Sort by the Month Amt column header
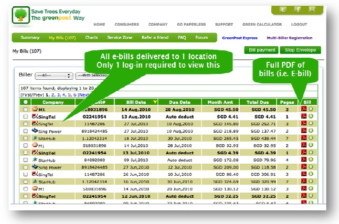This screenshot has height=224, width=339. pos(220,102)
